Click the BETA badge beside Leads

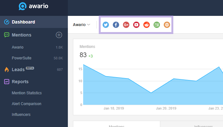tap(30, 68)
